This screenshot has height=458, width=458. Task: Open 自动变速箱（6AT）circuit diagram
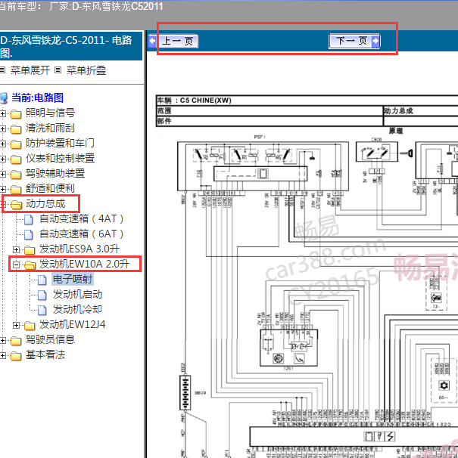coord(82,234)
